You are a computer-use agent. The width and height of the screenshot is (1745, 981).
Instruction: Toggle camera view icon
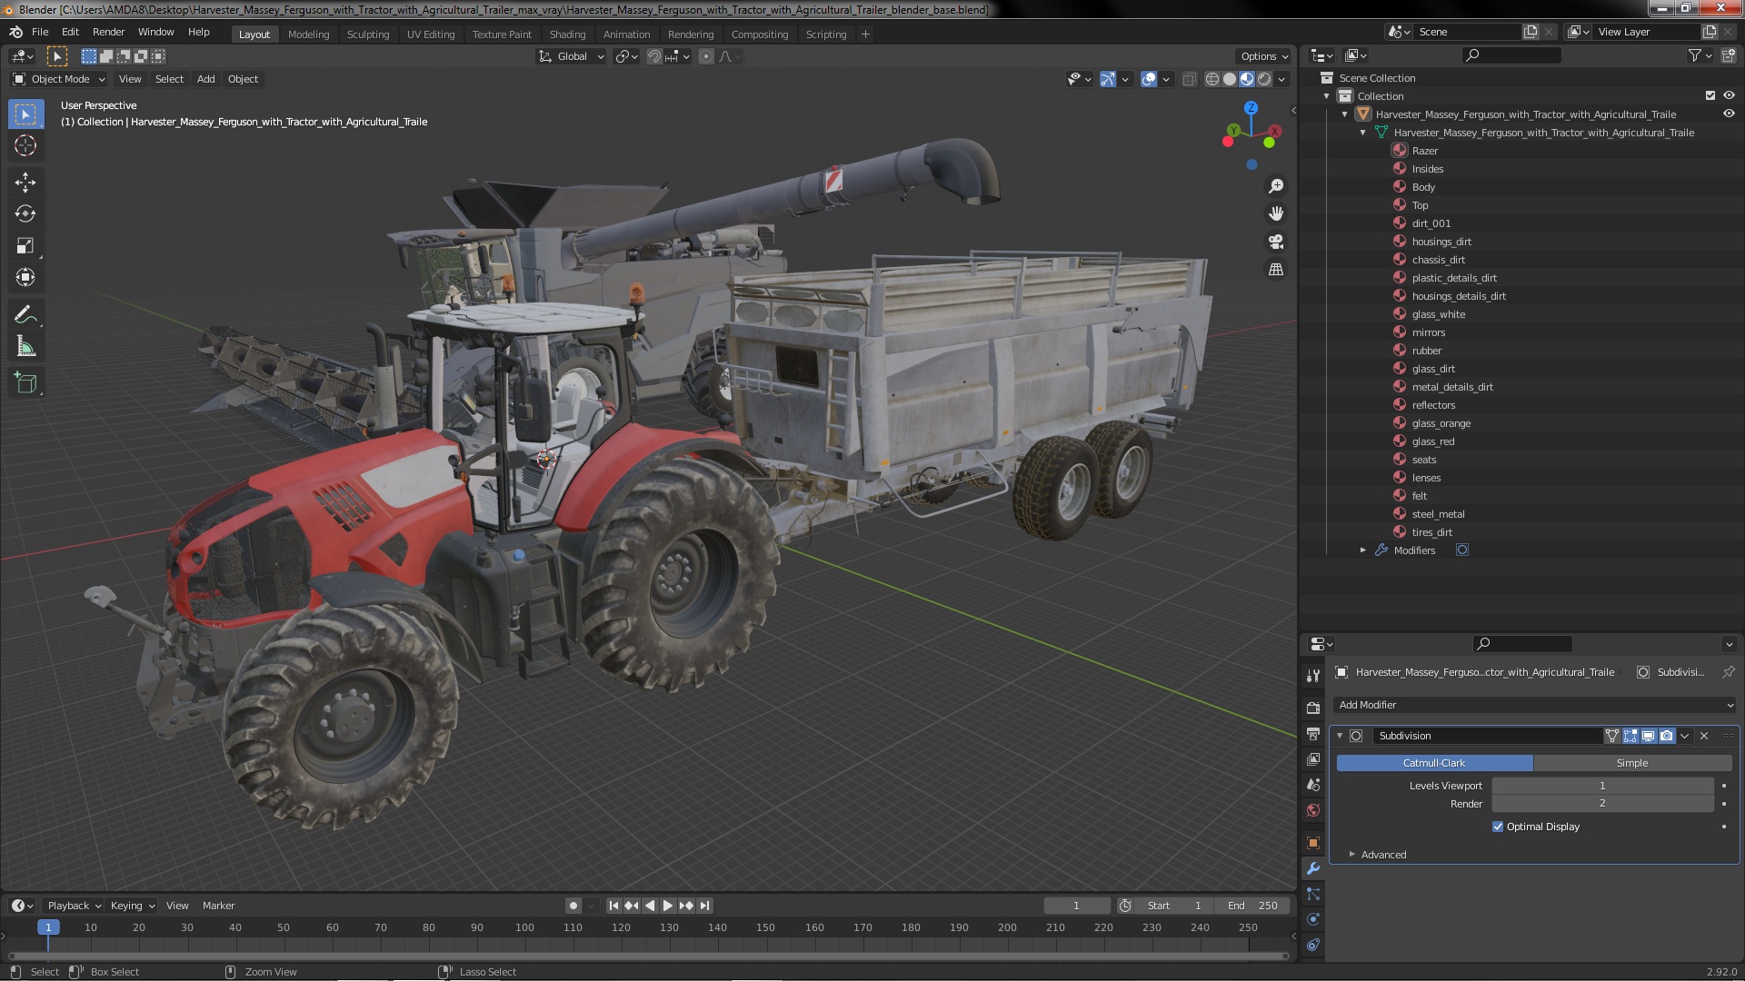(1276, 242)
